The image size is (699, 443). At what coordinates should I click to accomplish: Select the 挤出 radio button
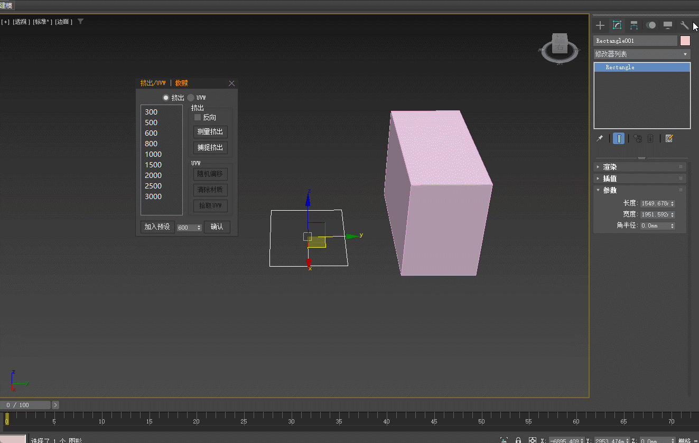pyautogui.click(x=166, y=98)
